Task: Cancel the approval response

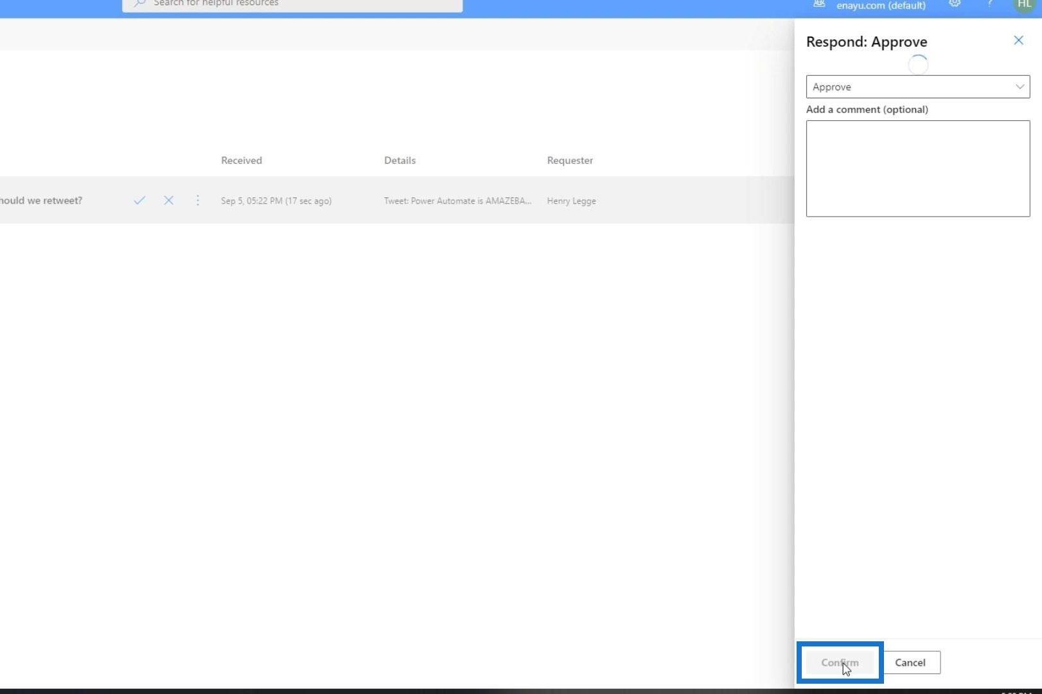Action: coord(910,663)
